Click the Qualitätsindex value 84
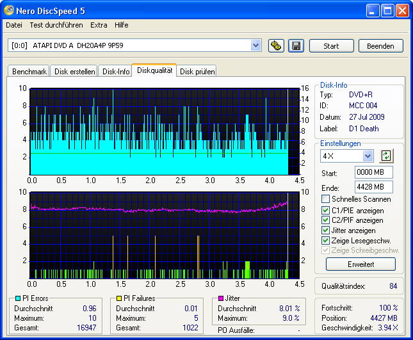 coord(393,286)
